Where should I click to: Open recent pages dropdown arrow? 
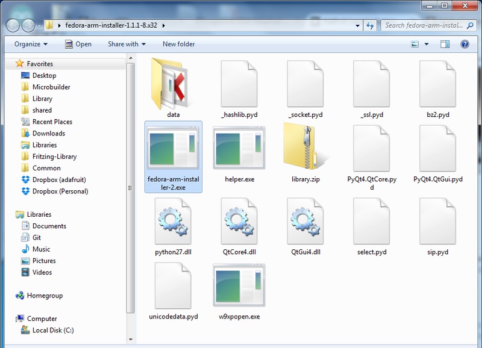(x=39, y=26)
